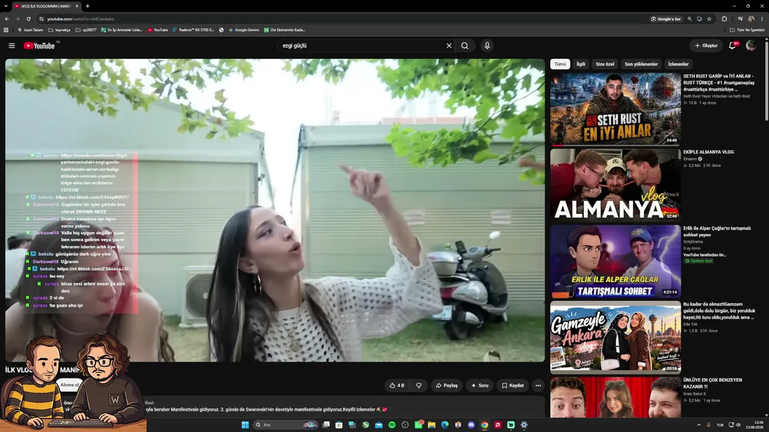Viewport: 769px width, 432px height.
Task: Select the Son yüklenenler filter chip
Action: [x=641, y=64]
